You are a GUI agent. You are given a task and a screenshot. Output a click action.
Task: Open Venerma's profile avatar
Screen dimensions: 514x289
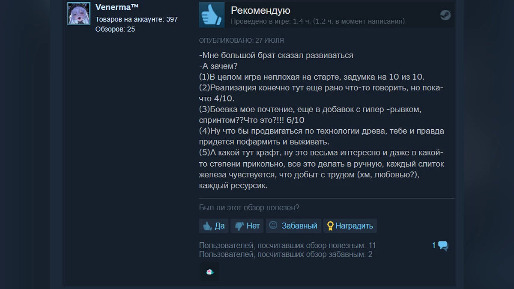(x=79, y=14)
